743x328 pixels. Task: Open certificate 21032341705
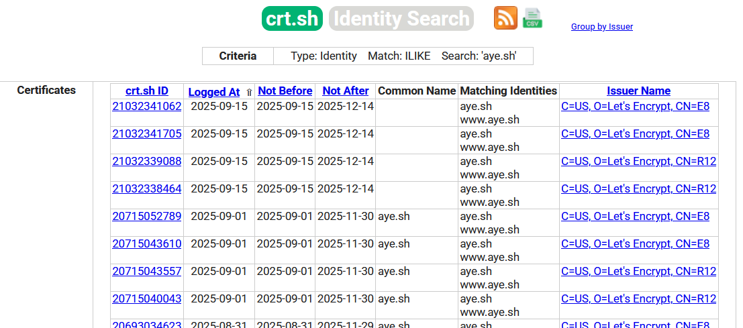pos(147,134)
